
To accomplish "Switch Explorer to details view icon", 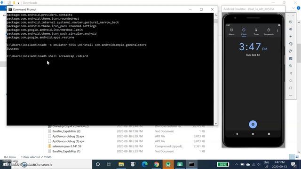I will coord(292,157).
